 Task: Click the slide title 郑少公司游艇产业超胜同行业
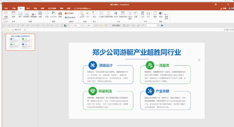click(136, 52)
